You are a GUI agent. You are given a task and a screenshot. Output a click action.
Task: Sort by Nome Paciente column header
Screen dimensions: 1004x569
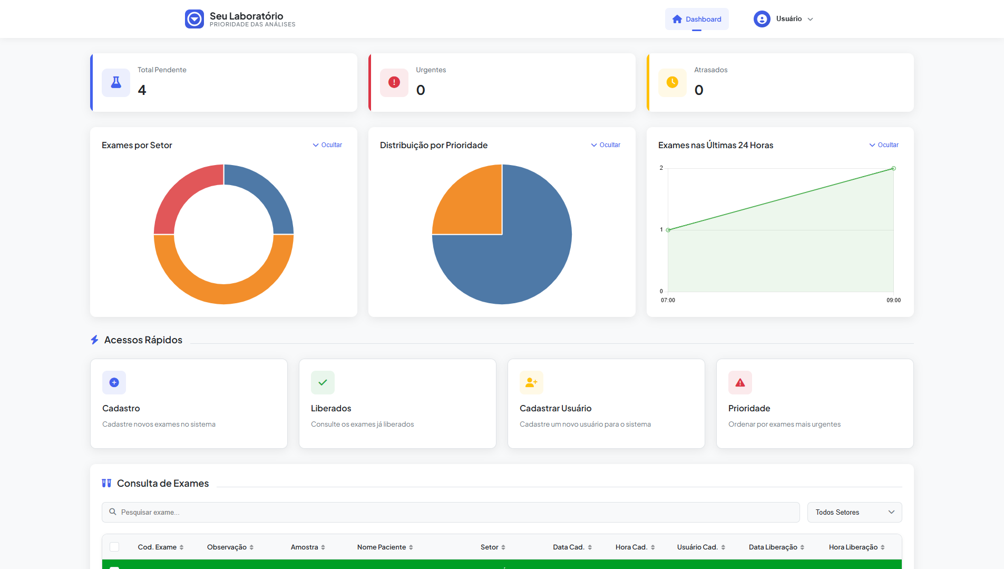[385, 547]
